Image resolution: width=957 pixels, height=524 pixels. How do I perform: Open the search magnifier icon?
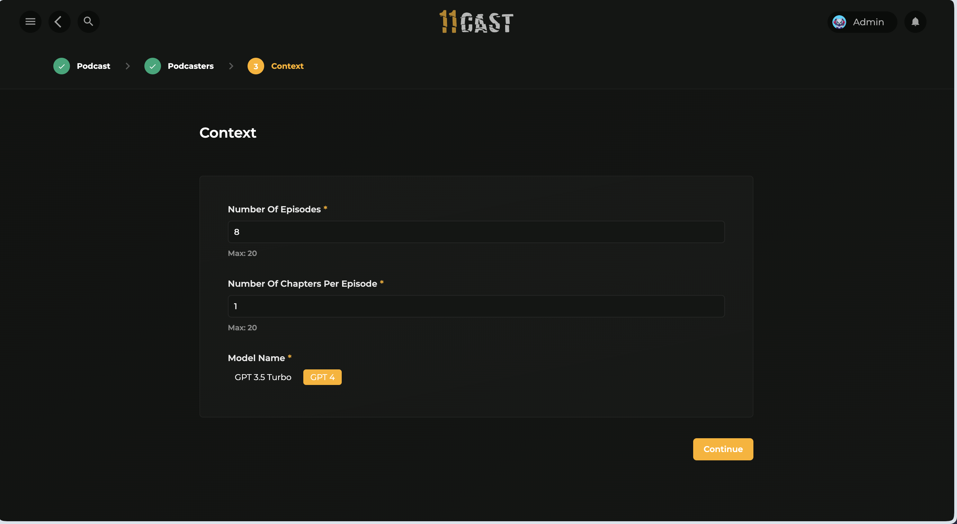tap(88, 21)
